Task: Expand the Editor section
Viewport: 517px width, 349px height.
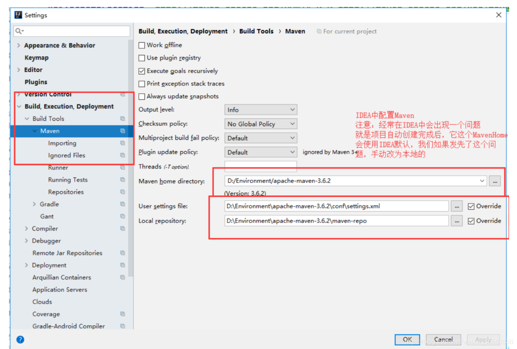Action: pyautogui.click(x=18, y=70)
